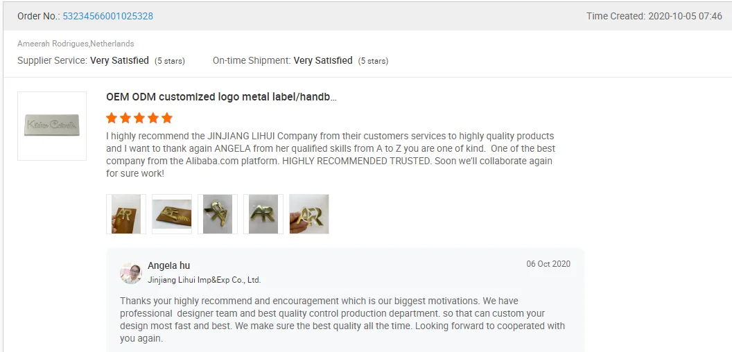Image resolution: width=732 pixels, height=352 pixels.
Task: Click the fifth orange rating star
Action: pos(167,118)
